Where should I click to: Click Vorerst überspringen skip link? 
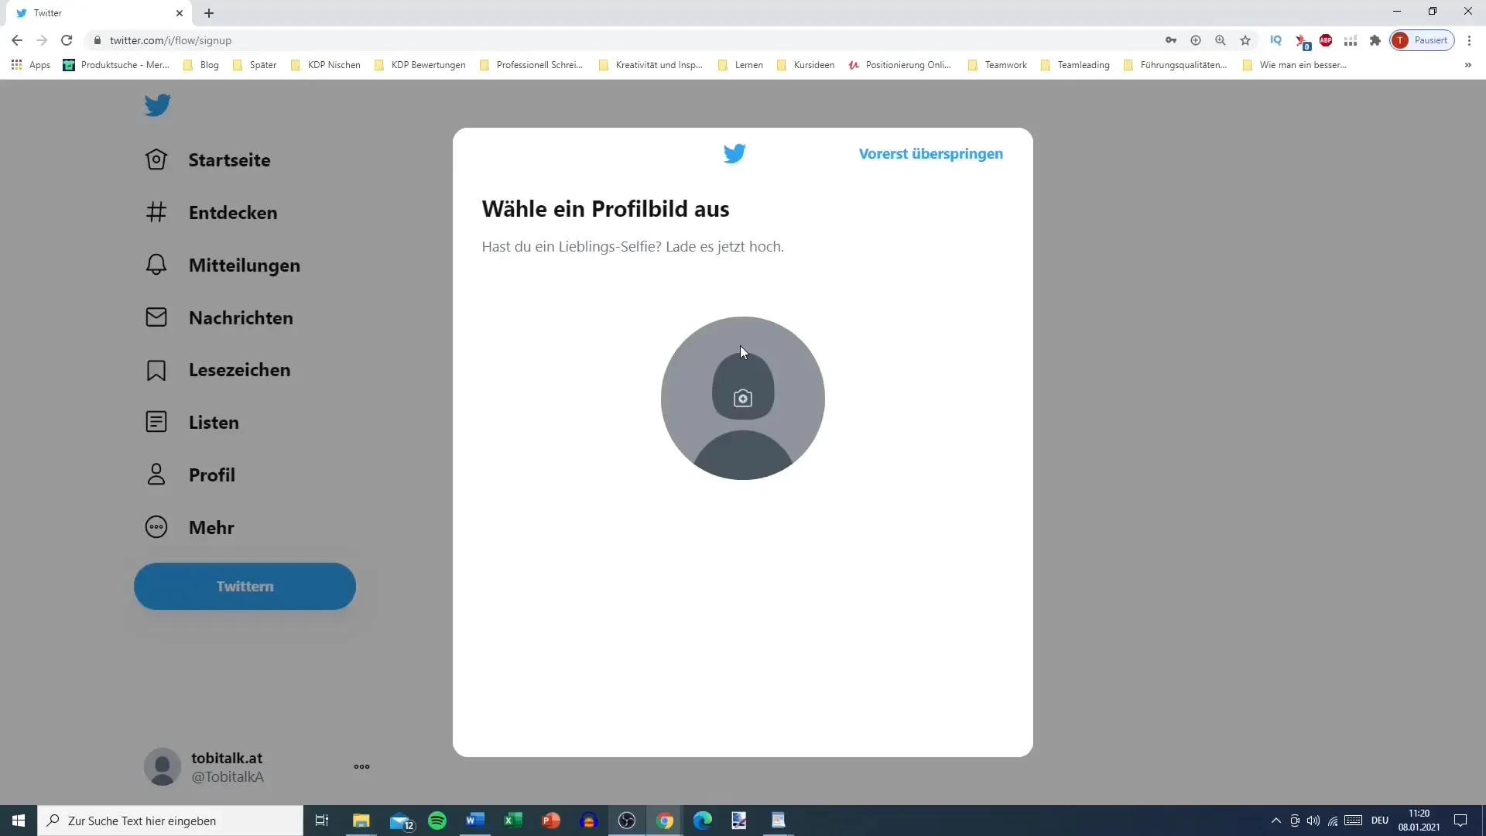pos(931,153)
